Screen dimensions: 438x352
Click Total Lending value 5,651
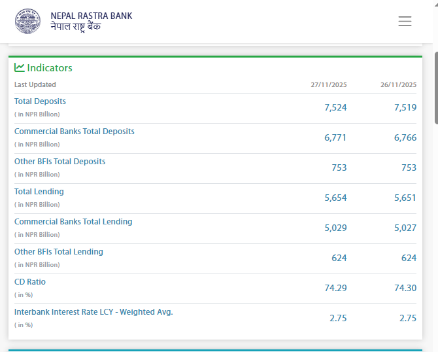[x=405, y=198]
